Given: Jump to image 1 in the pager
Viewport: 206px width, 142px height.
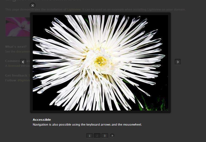Looking at the screenshot, I should point(90,136).
